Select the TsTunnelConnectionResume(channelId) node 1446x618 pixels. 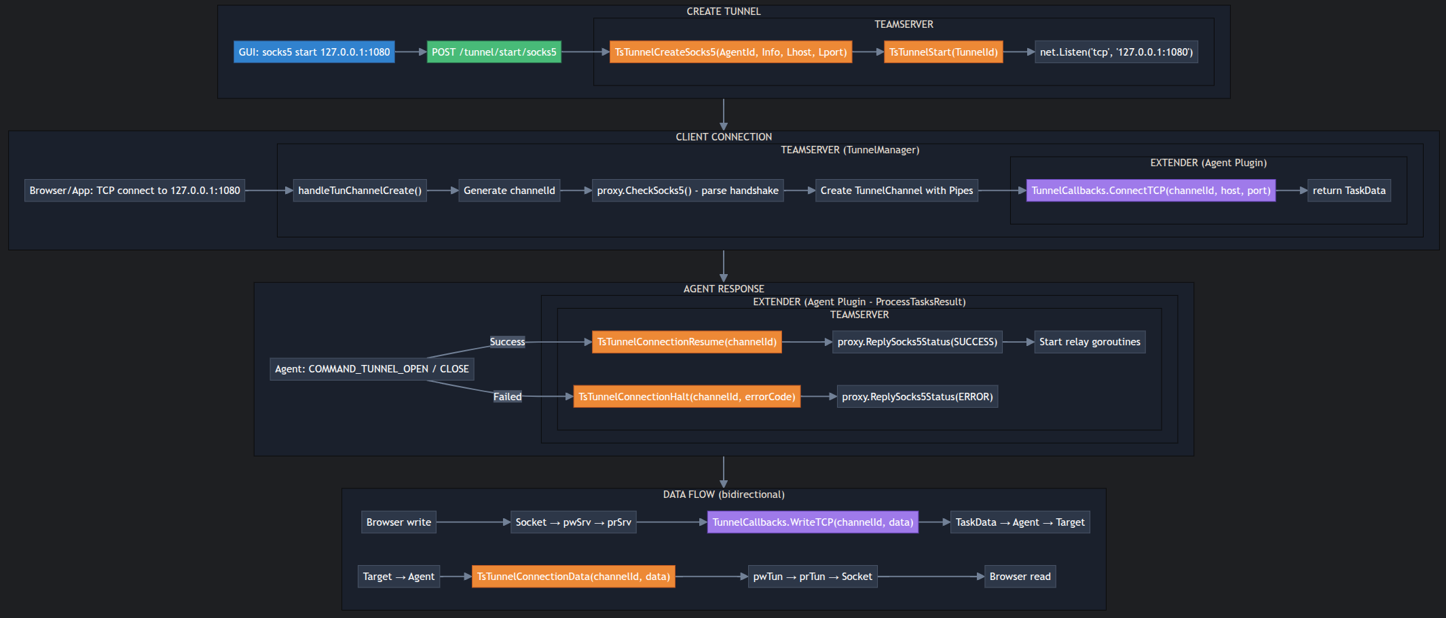686,342
